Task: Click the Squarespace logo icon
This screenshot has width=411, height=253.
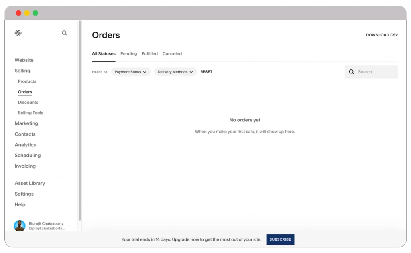Action: (18, 33)
